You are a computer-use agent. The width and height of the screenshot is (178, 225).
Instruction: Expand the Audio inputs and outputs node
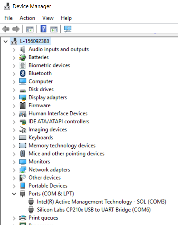14,50
